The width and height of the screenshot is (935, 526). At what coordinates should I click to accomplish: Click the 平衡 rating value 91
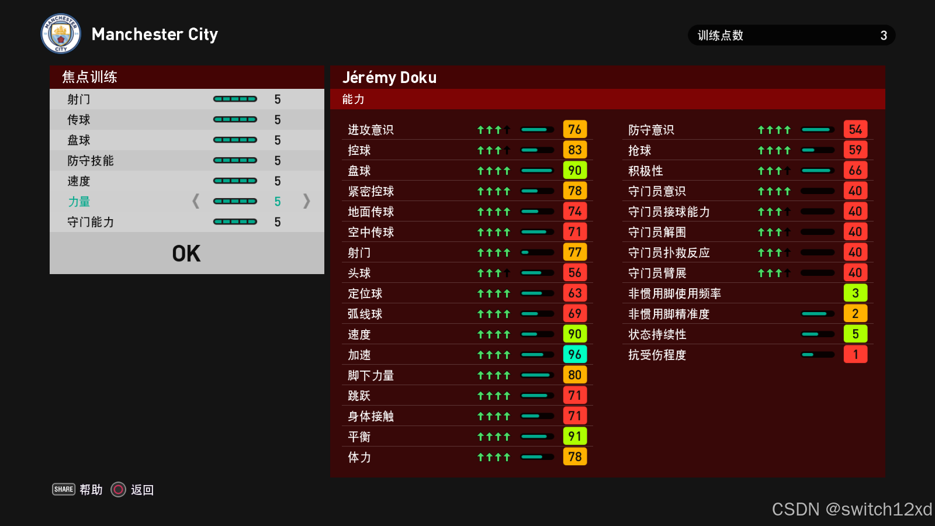575,436
